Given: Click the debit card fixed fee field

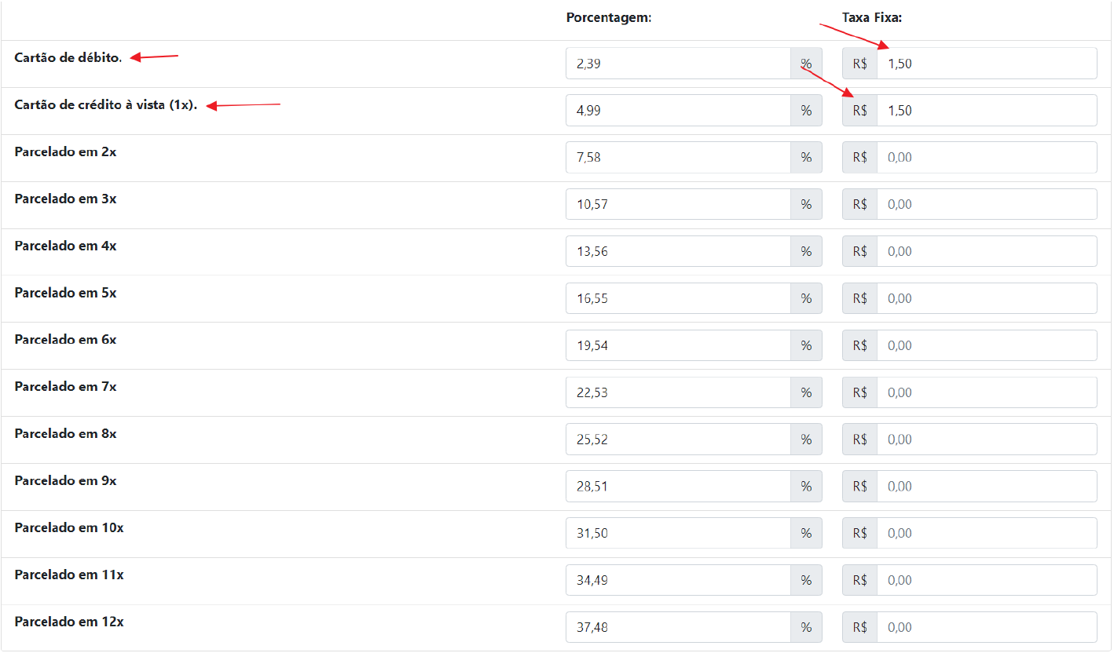Looking at the screenshot, I should (x=986, y=64).
